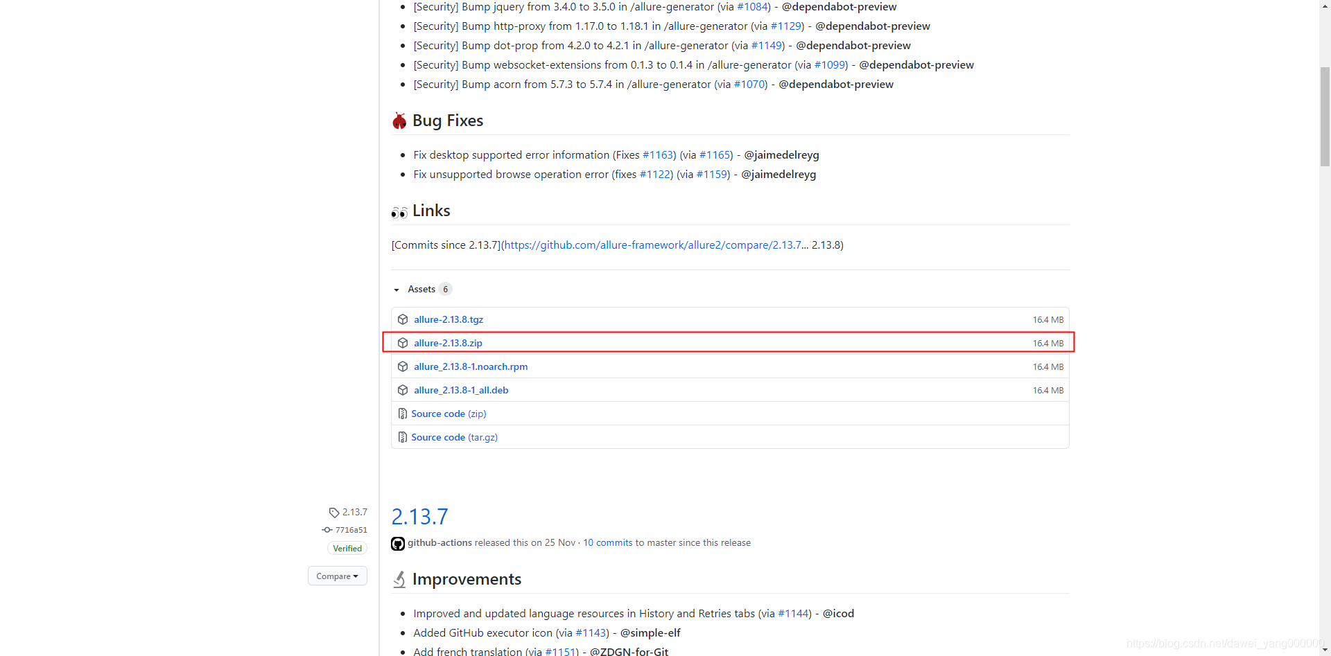Open @icod profile link
The height and width of the screenshot is (656, 1331).
[838, 613]
